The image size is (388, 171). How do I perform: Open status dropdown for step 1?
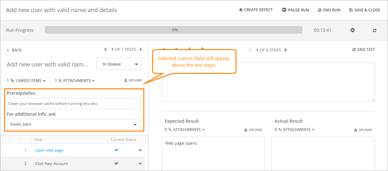point(140,150)
